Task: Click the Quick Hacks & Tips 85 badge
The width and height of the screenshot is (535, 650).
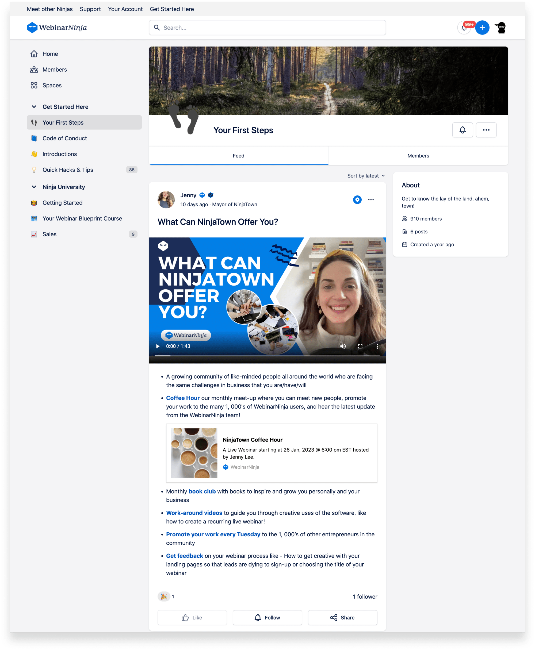Action: (x=132, y=170)
